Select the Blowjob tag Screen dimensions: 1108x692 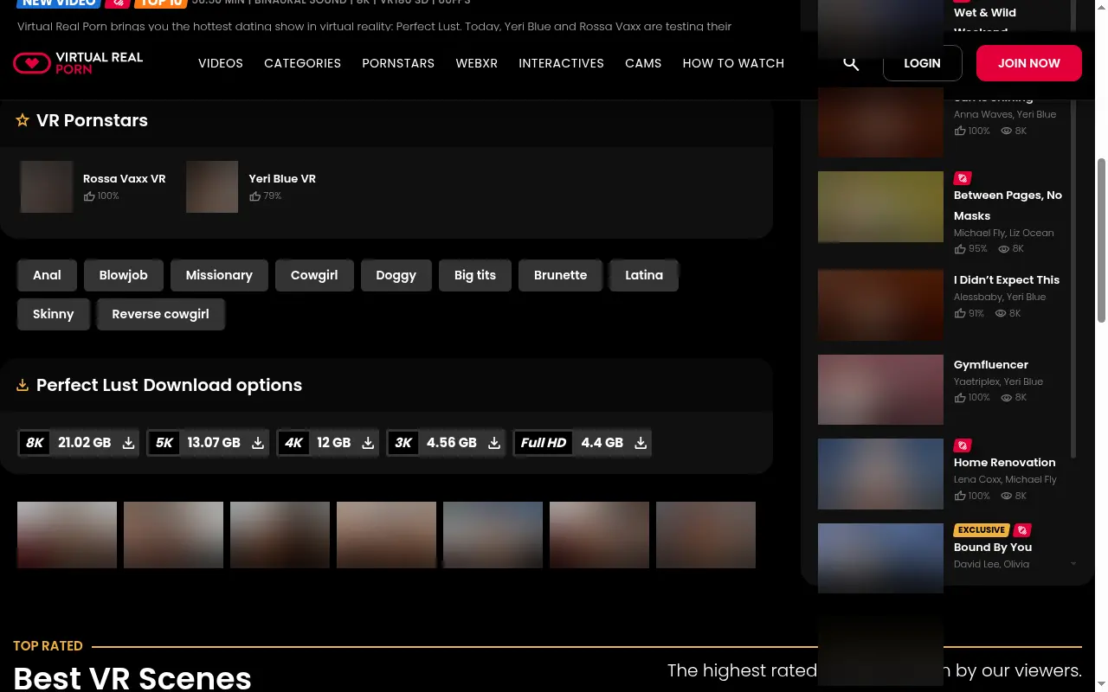[x=123, y=275]
